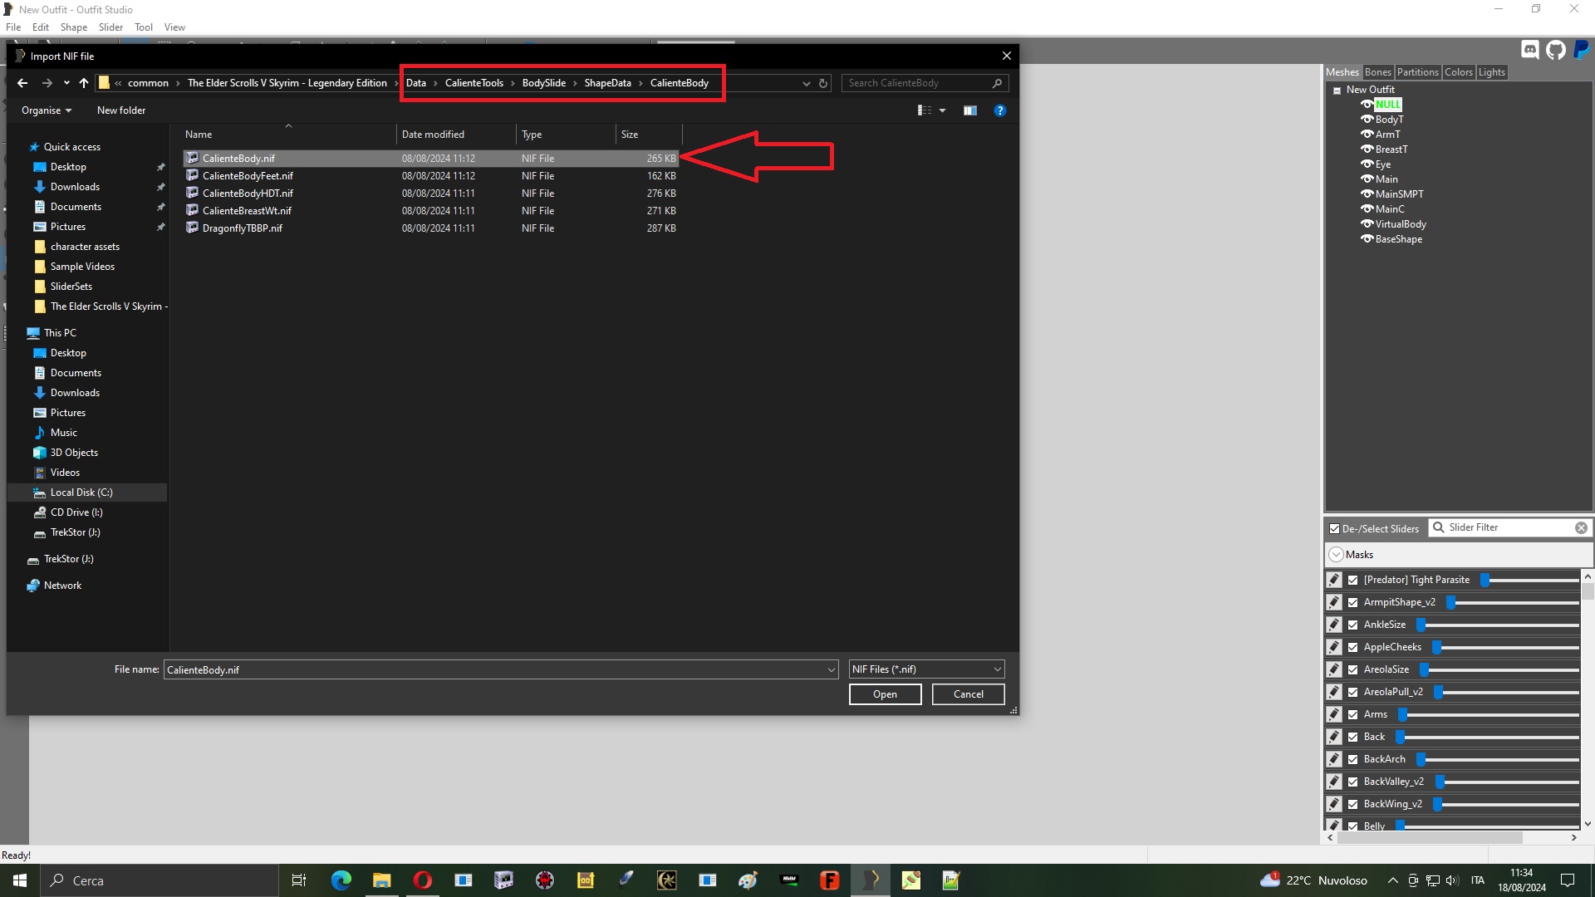This screenshot has width=1595, height=897.
Task: Open the PayPal donation icon
Action: coord(1581,50)
